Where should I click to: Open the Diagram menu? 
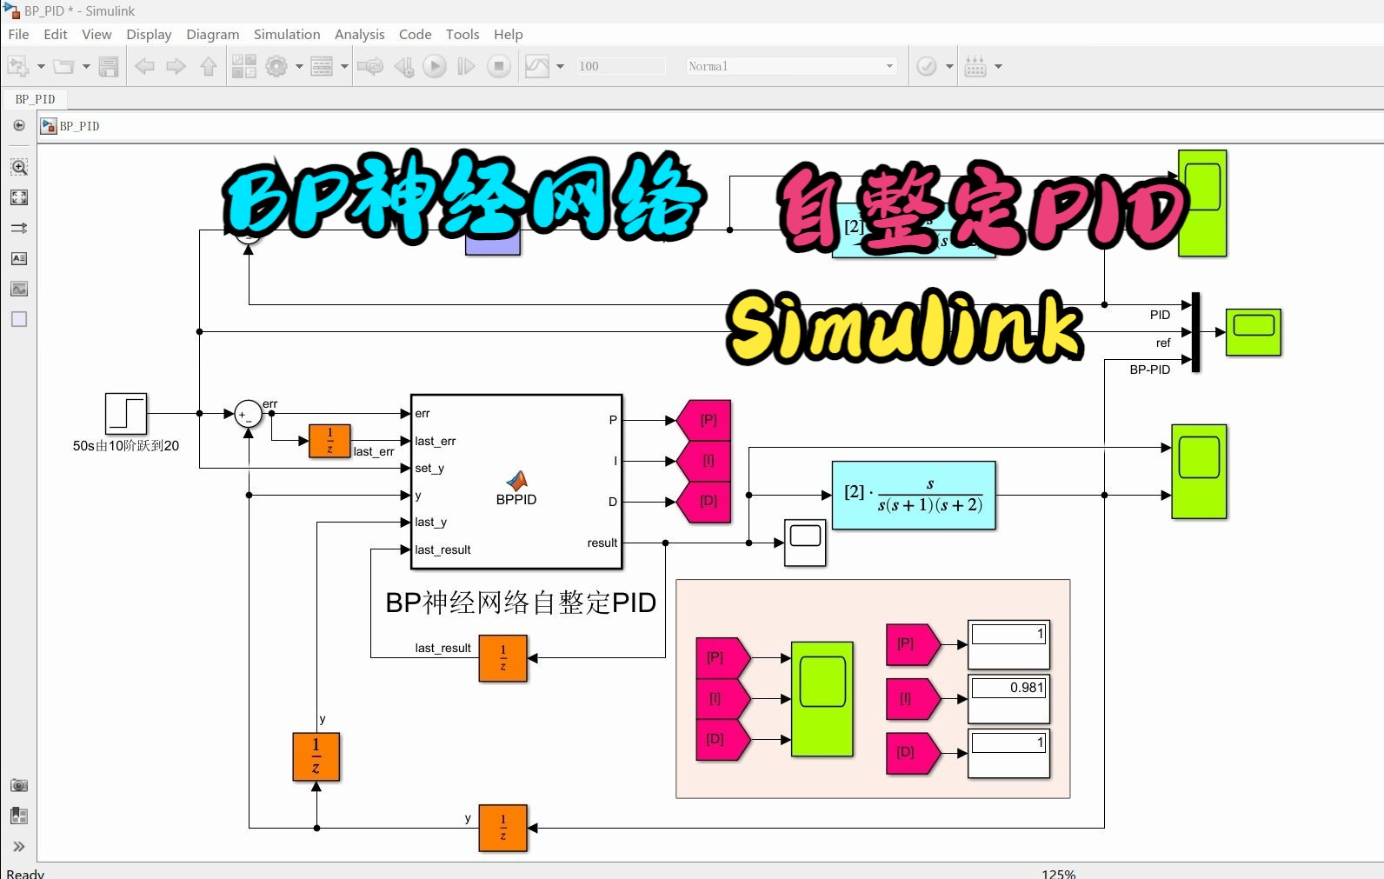(x=212, y=34)
